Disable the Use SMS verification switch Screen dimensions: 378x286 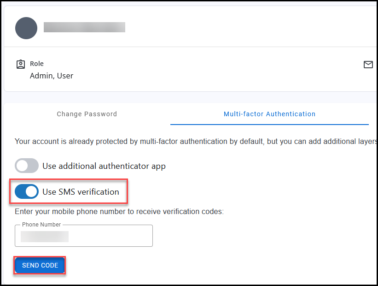[x=26, y=191]
